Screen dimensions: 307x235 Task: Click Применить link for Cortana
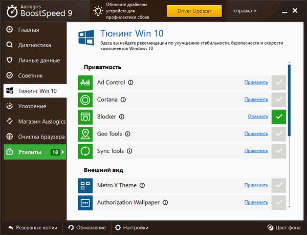(256, 100)
